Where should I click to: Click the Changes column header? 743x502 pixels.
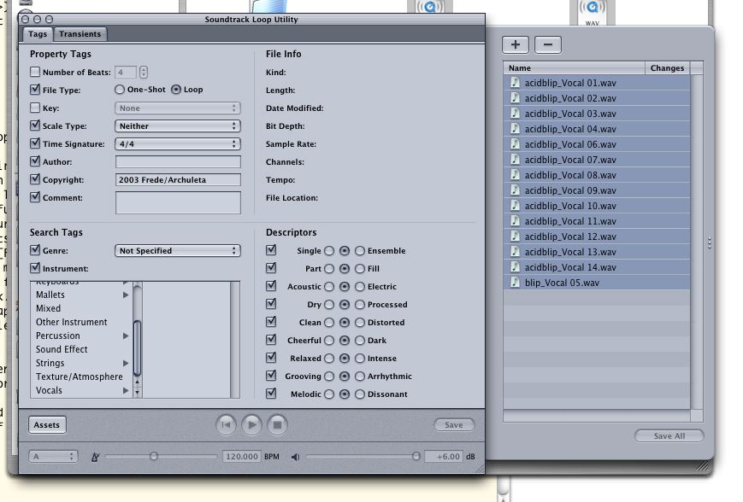pos(667,68)
